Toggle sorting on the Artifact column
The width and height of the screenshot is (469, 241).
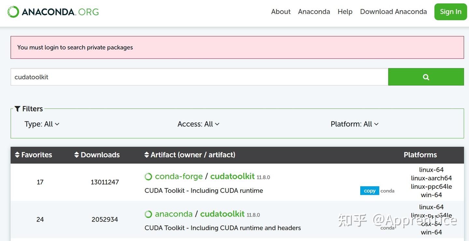click(193, 155)
